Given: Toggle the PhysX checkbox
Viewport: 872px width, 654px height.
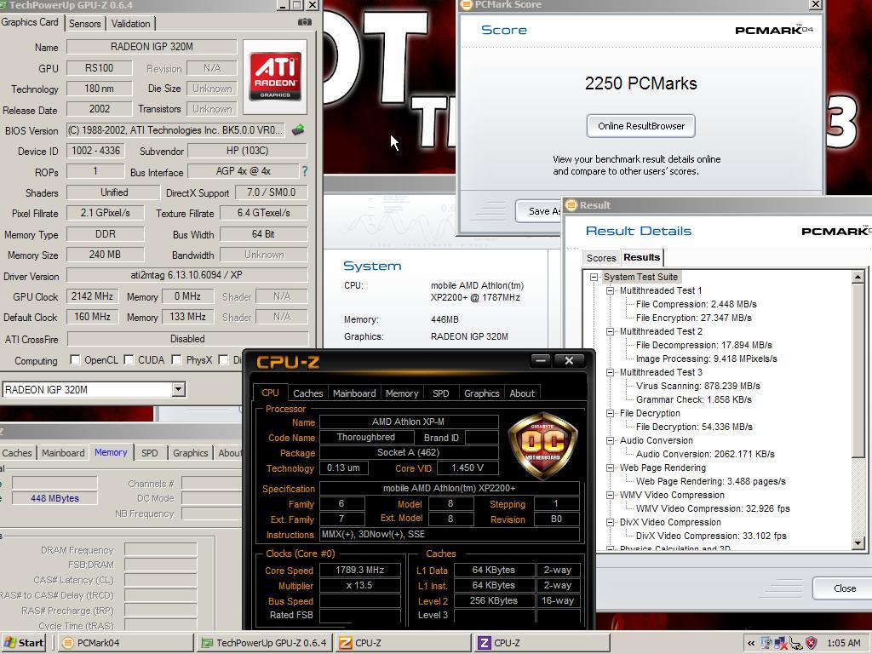Looking at the screenshot, I should 177,360.
